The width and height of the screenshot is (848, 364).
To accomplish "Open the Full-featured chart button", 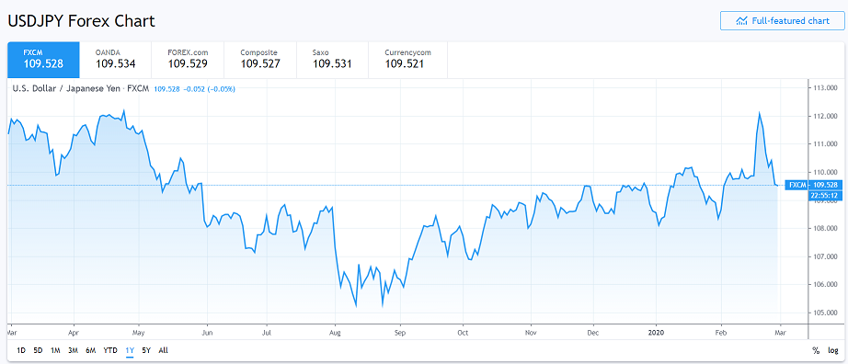I will point(782,20).
